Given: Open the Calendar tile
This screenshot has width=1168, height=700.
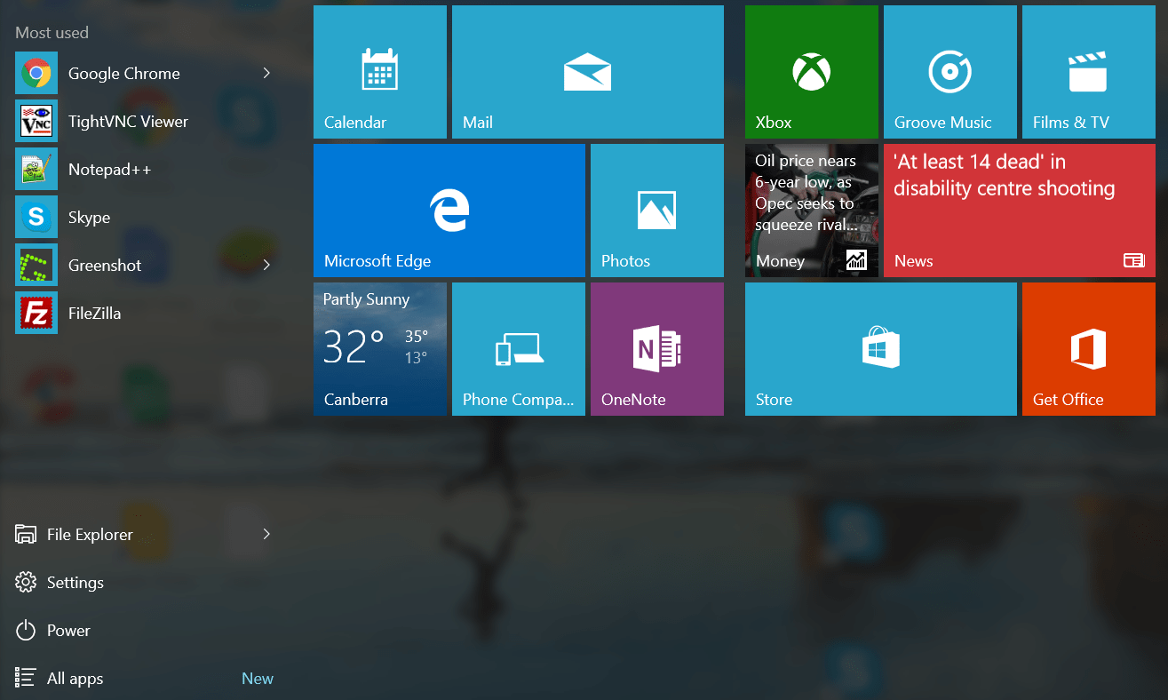Looking at the screenshot, I should [x=379, y=72].
